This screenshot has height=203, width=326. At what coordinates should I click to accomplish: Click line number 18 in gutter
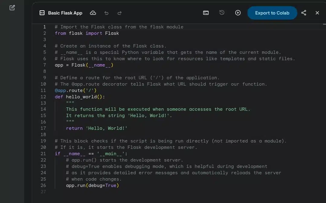(43, 135)
